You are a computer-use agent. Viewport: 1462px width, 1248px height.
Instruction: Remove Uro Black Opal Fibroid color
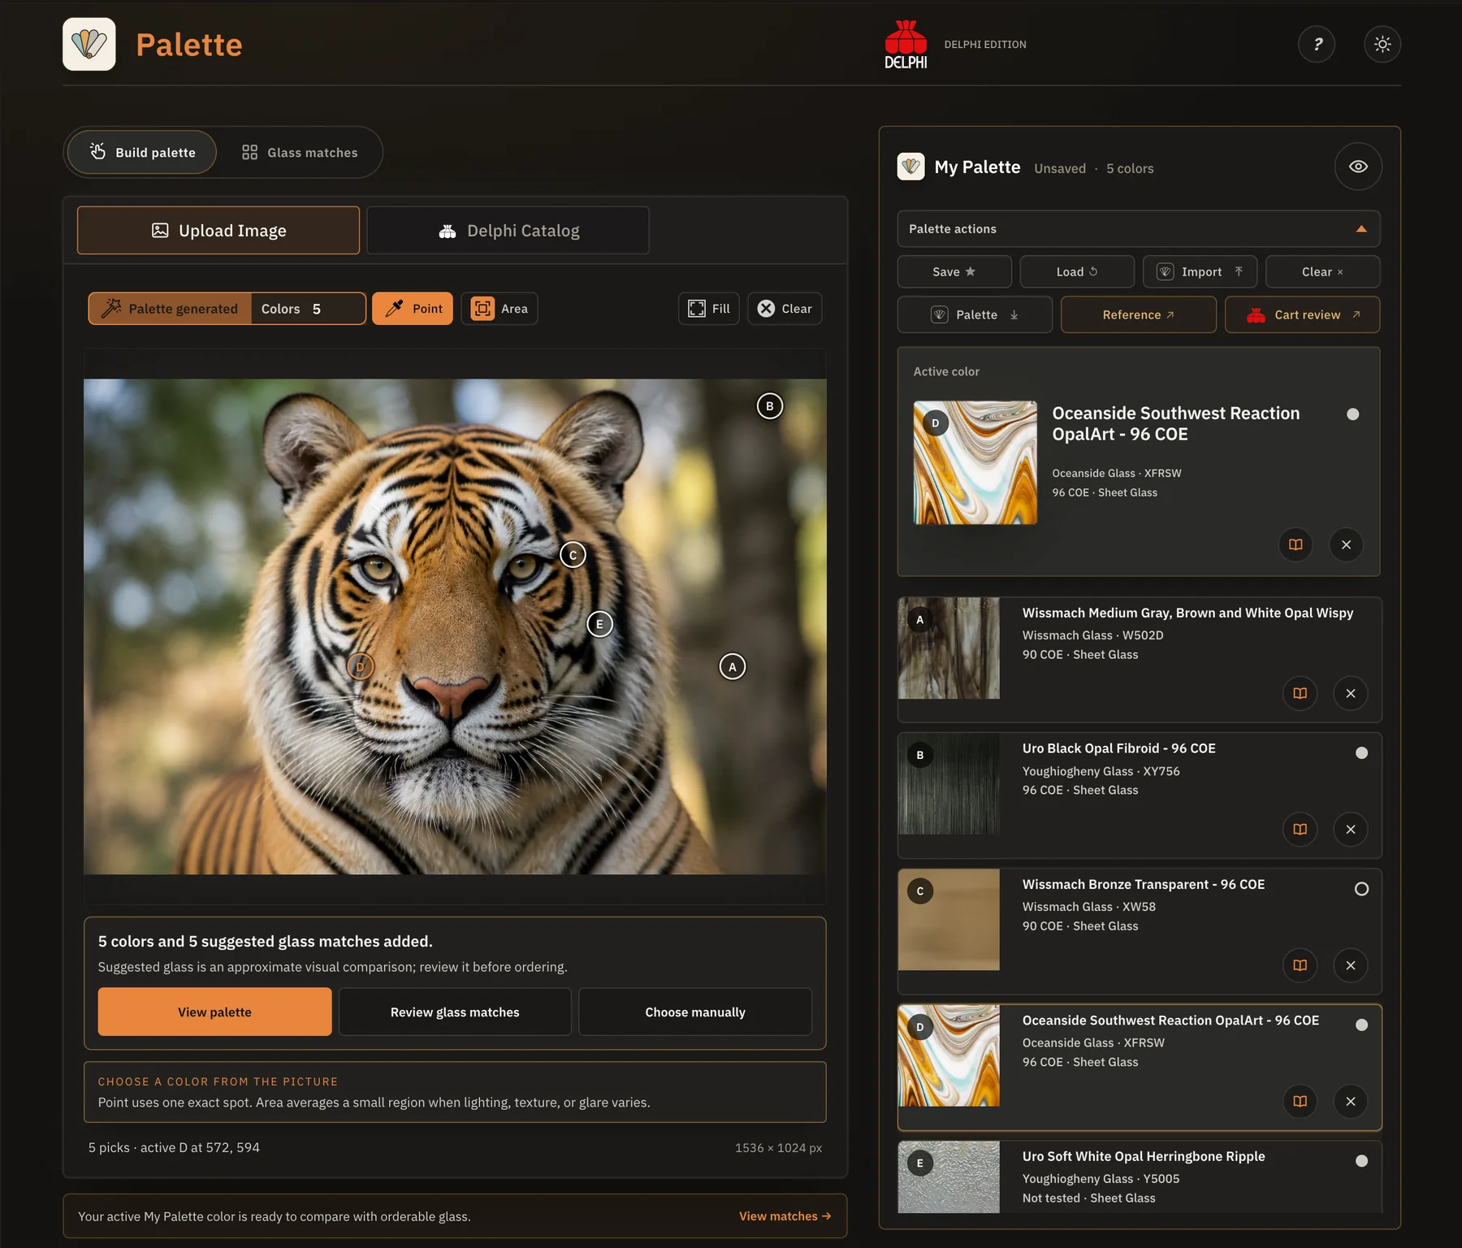coord(1351,829)
